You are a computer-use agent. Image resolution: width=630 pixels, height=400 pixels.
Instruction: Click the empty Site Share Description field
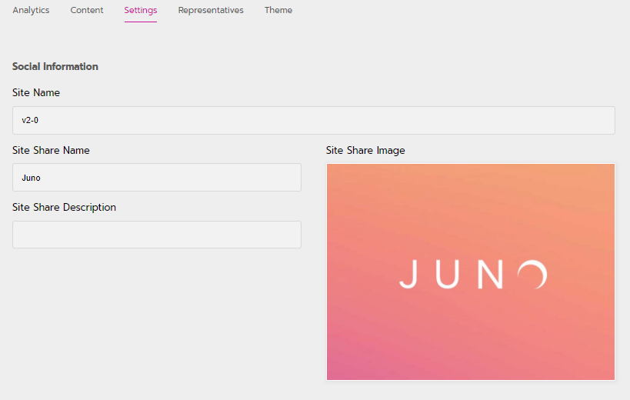point(157,235)
